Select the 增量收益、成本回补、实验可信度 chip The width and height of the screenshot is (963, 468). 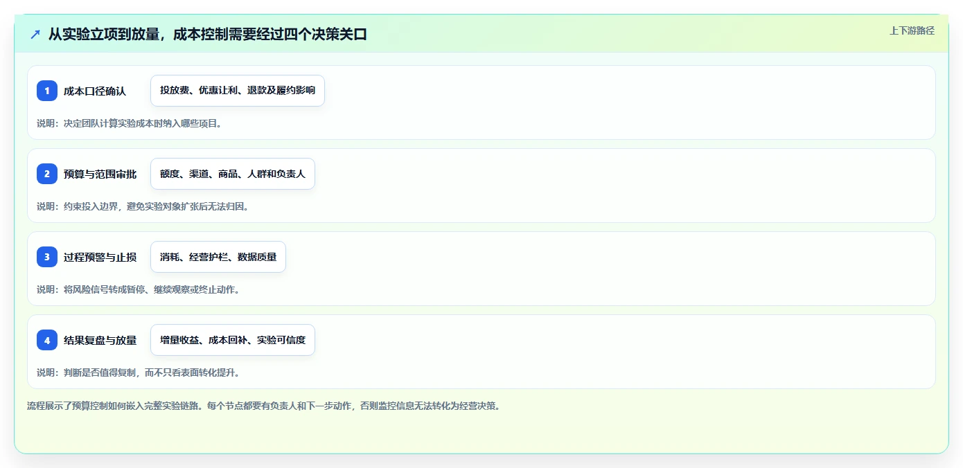(x=233, y=340)
